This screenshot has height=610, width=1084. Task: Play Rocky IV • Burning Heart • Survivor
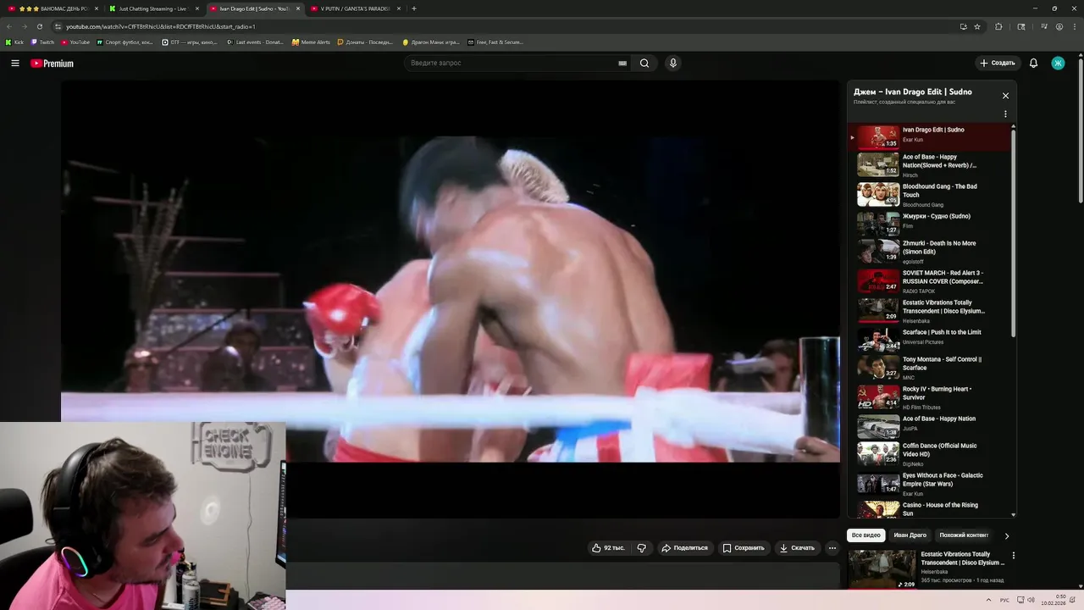(929, 397)
